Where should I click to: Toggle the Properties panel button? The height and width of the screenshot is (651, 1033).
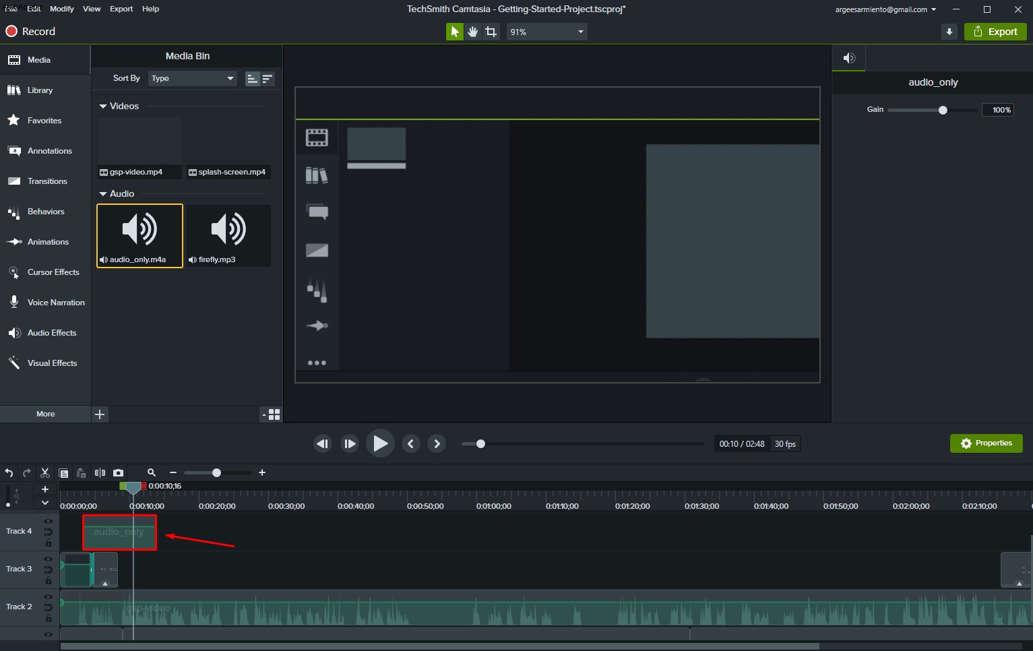tap(987, 443)
